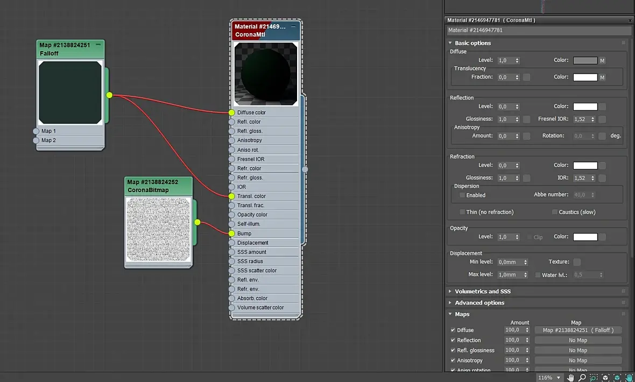The height and width of the screenshot is (382, 635).
Task: Expand the Volumetrics and SSS rollout
Action: 483,292
